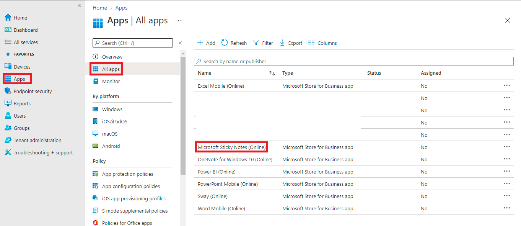The image size is (521, 226).
Task: Collapse the Apps blade menu
Action: coord(180,43)
